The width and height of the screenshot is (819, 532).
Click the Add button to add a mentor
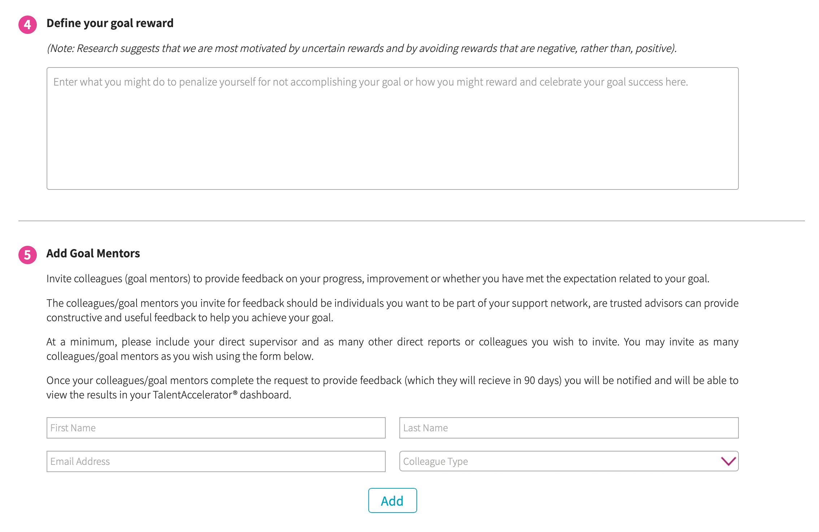[392, 501]
